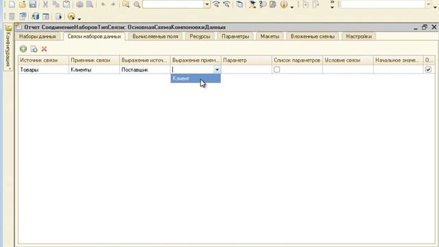439x247 pixels.
Task: Click the blue database update icon
Action: tap(35, 16)
